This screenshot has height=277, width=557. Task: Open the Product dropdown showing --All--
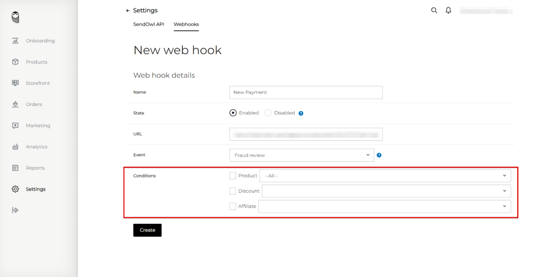click(385, 175)
